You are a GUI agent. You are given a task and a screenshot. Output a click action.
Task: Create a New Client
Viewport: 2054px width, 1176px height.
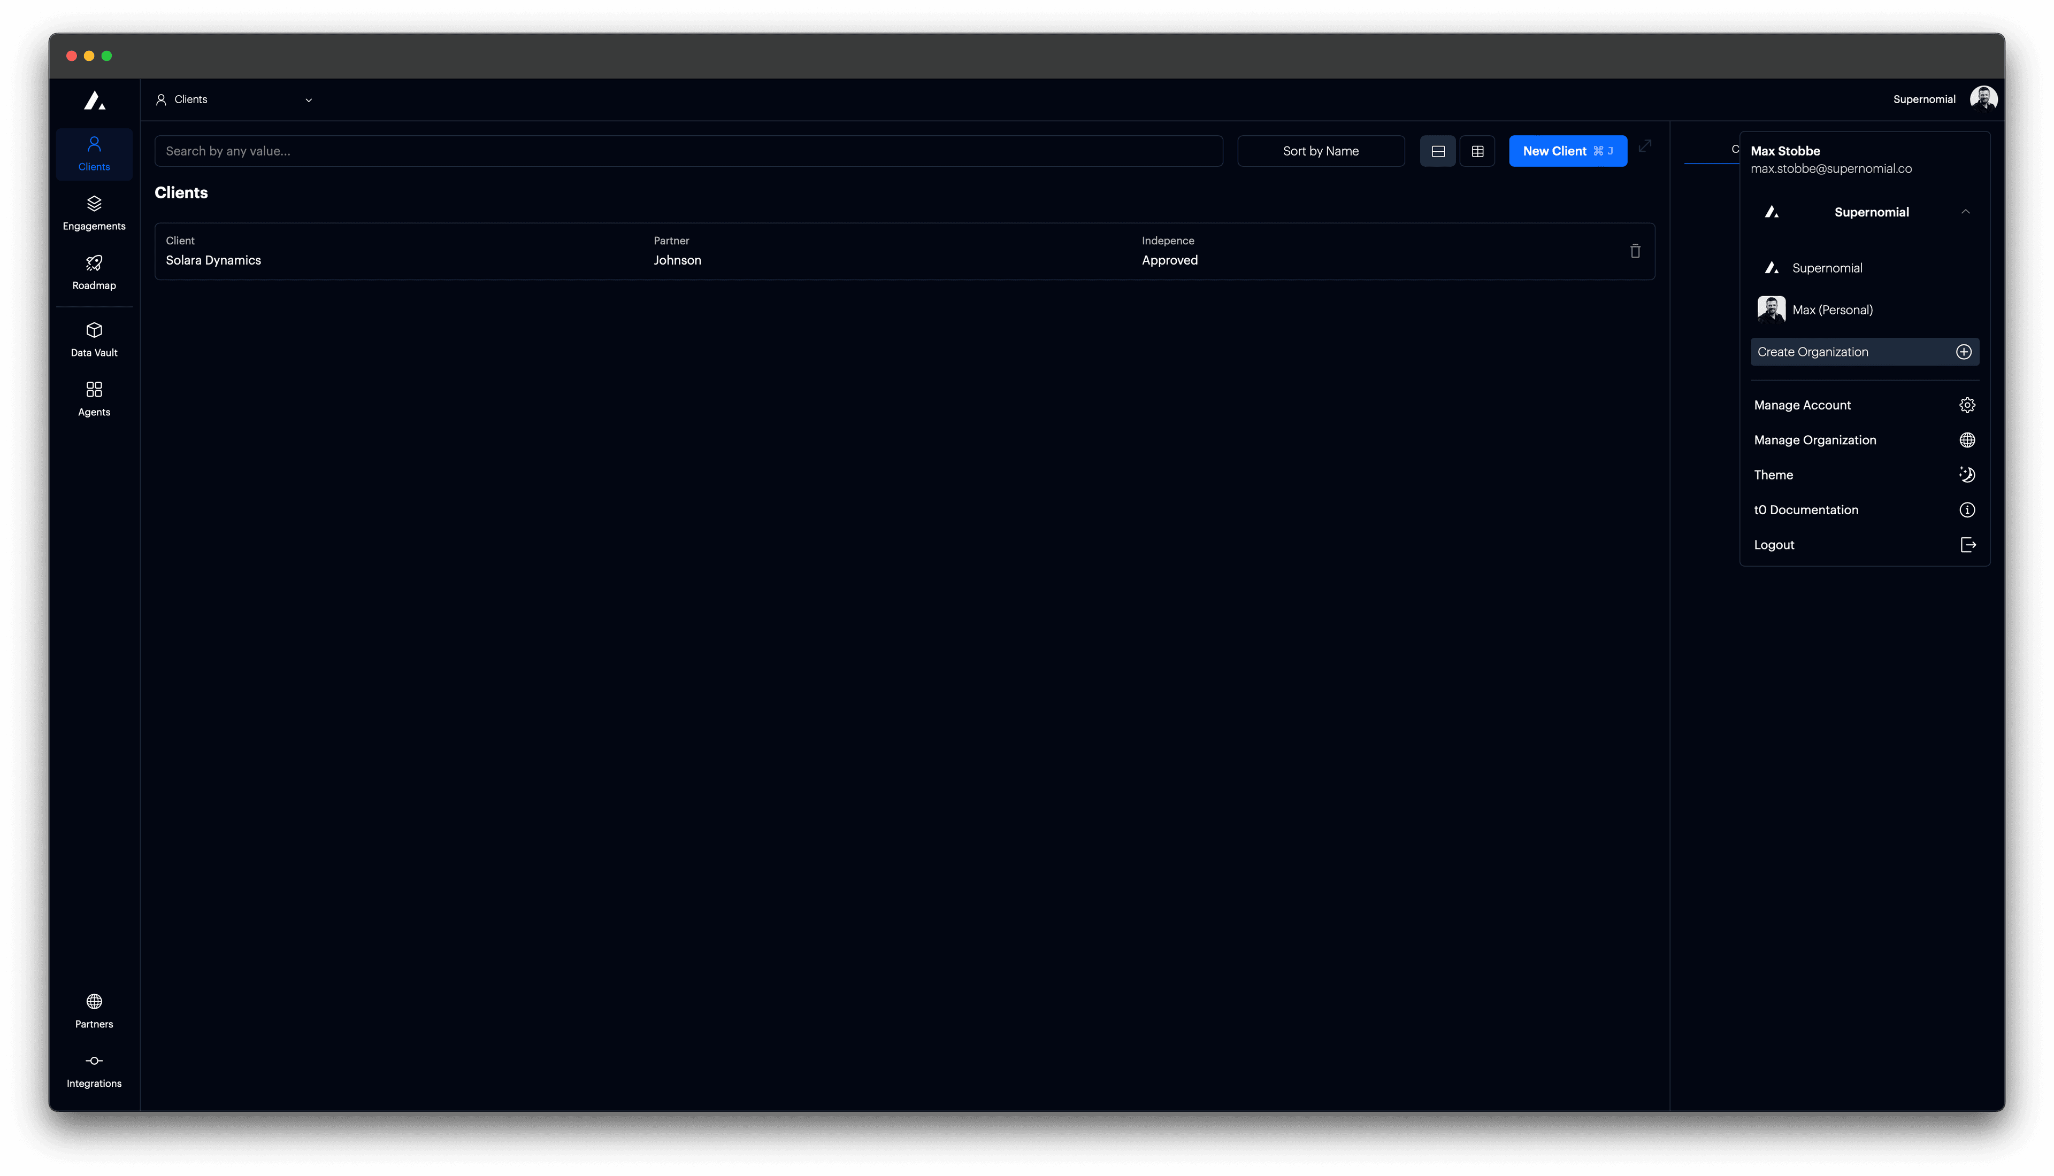point(1567,150)
